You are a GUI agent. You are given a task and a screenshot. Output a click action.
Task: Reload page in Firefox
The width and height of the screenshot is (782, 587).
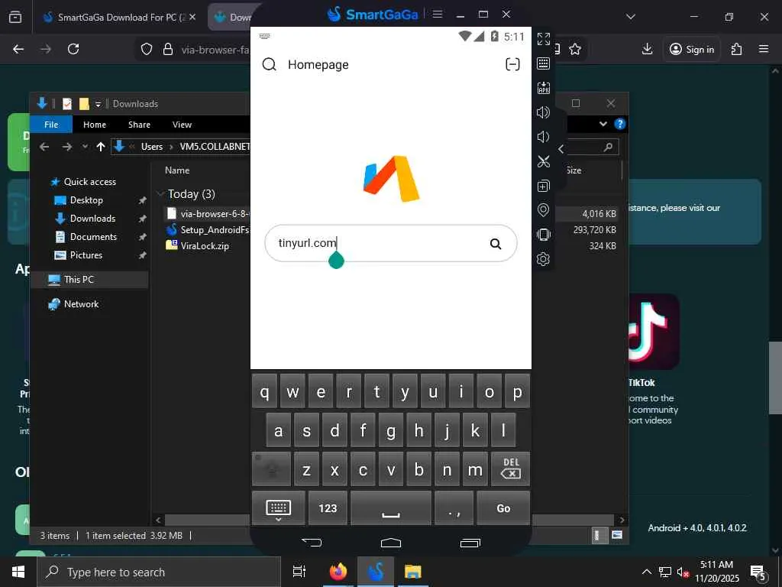(73, 49)
